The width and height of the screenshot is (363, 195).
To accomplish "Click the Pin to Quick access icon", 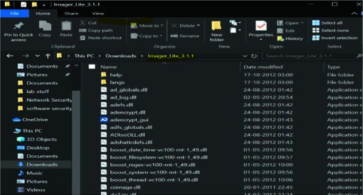I will [19, 25].
